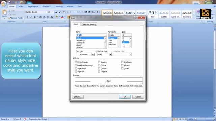The width and height of the screenshot is (216, 121).
Task: Click the Multilevel list icon
Action: click(80, 12)
